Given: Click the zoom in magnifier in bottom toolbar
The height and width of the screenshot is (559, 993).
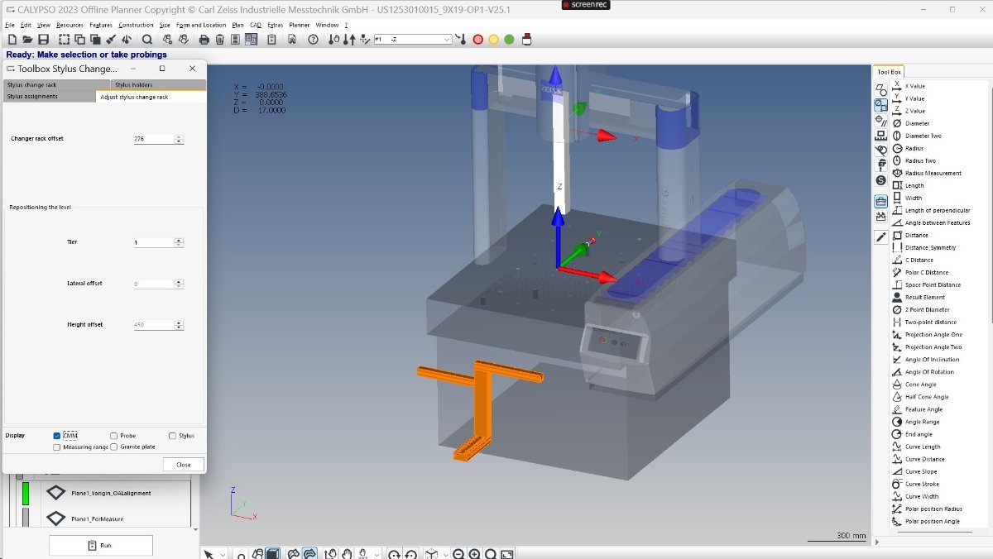Looking at the screenshot, I should [x=474, y=554].
